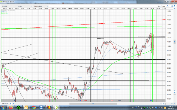Open the green flower icon app in taskbar
The image size is (177, 110).
click(18, 108)
